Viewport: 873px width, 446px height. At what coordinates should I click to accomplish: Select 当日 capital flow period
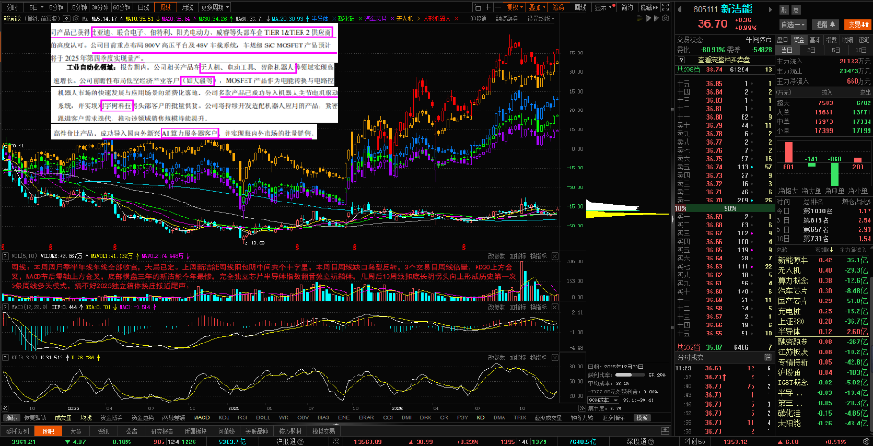point(787,50)
